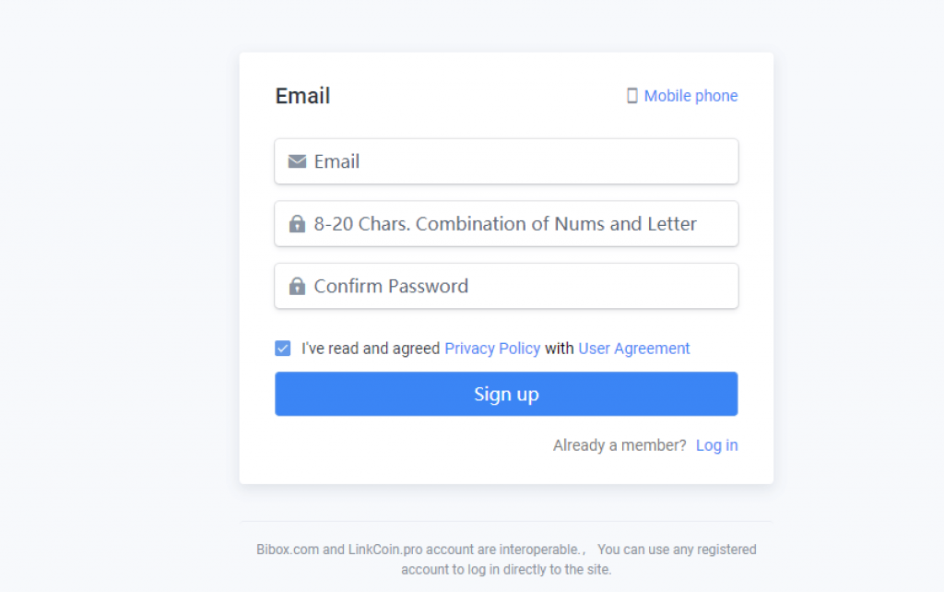The height and width of the screenshot is (592, 944).
Task: Click the lock icon beside Confirm Password
Action: (296, 286)
